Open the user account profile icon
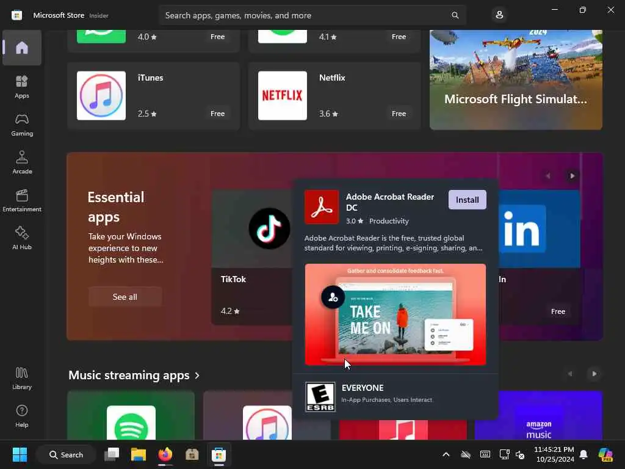The height and width of the screenshot is (469, 625). [499, 15]
